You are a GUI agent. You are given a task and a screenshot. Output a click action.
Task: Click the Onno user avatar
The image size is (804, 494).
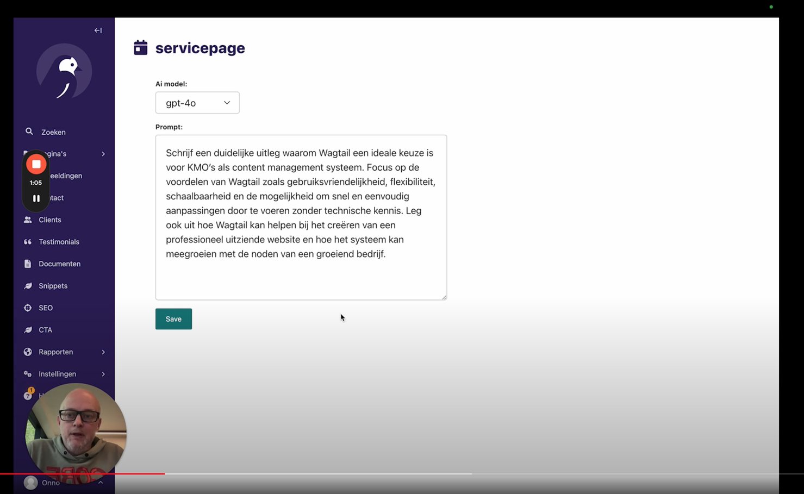(x=30, y=483)
